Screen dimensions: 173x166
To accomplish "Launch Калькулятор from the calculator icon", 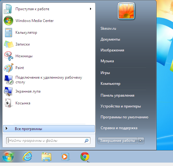I will [8, 33].
